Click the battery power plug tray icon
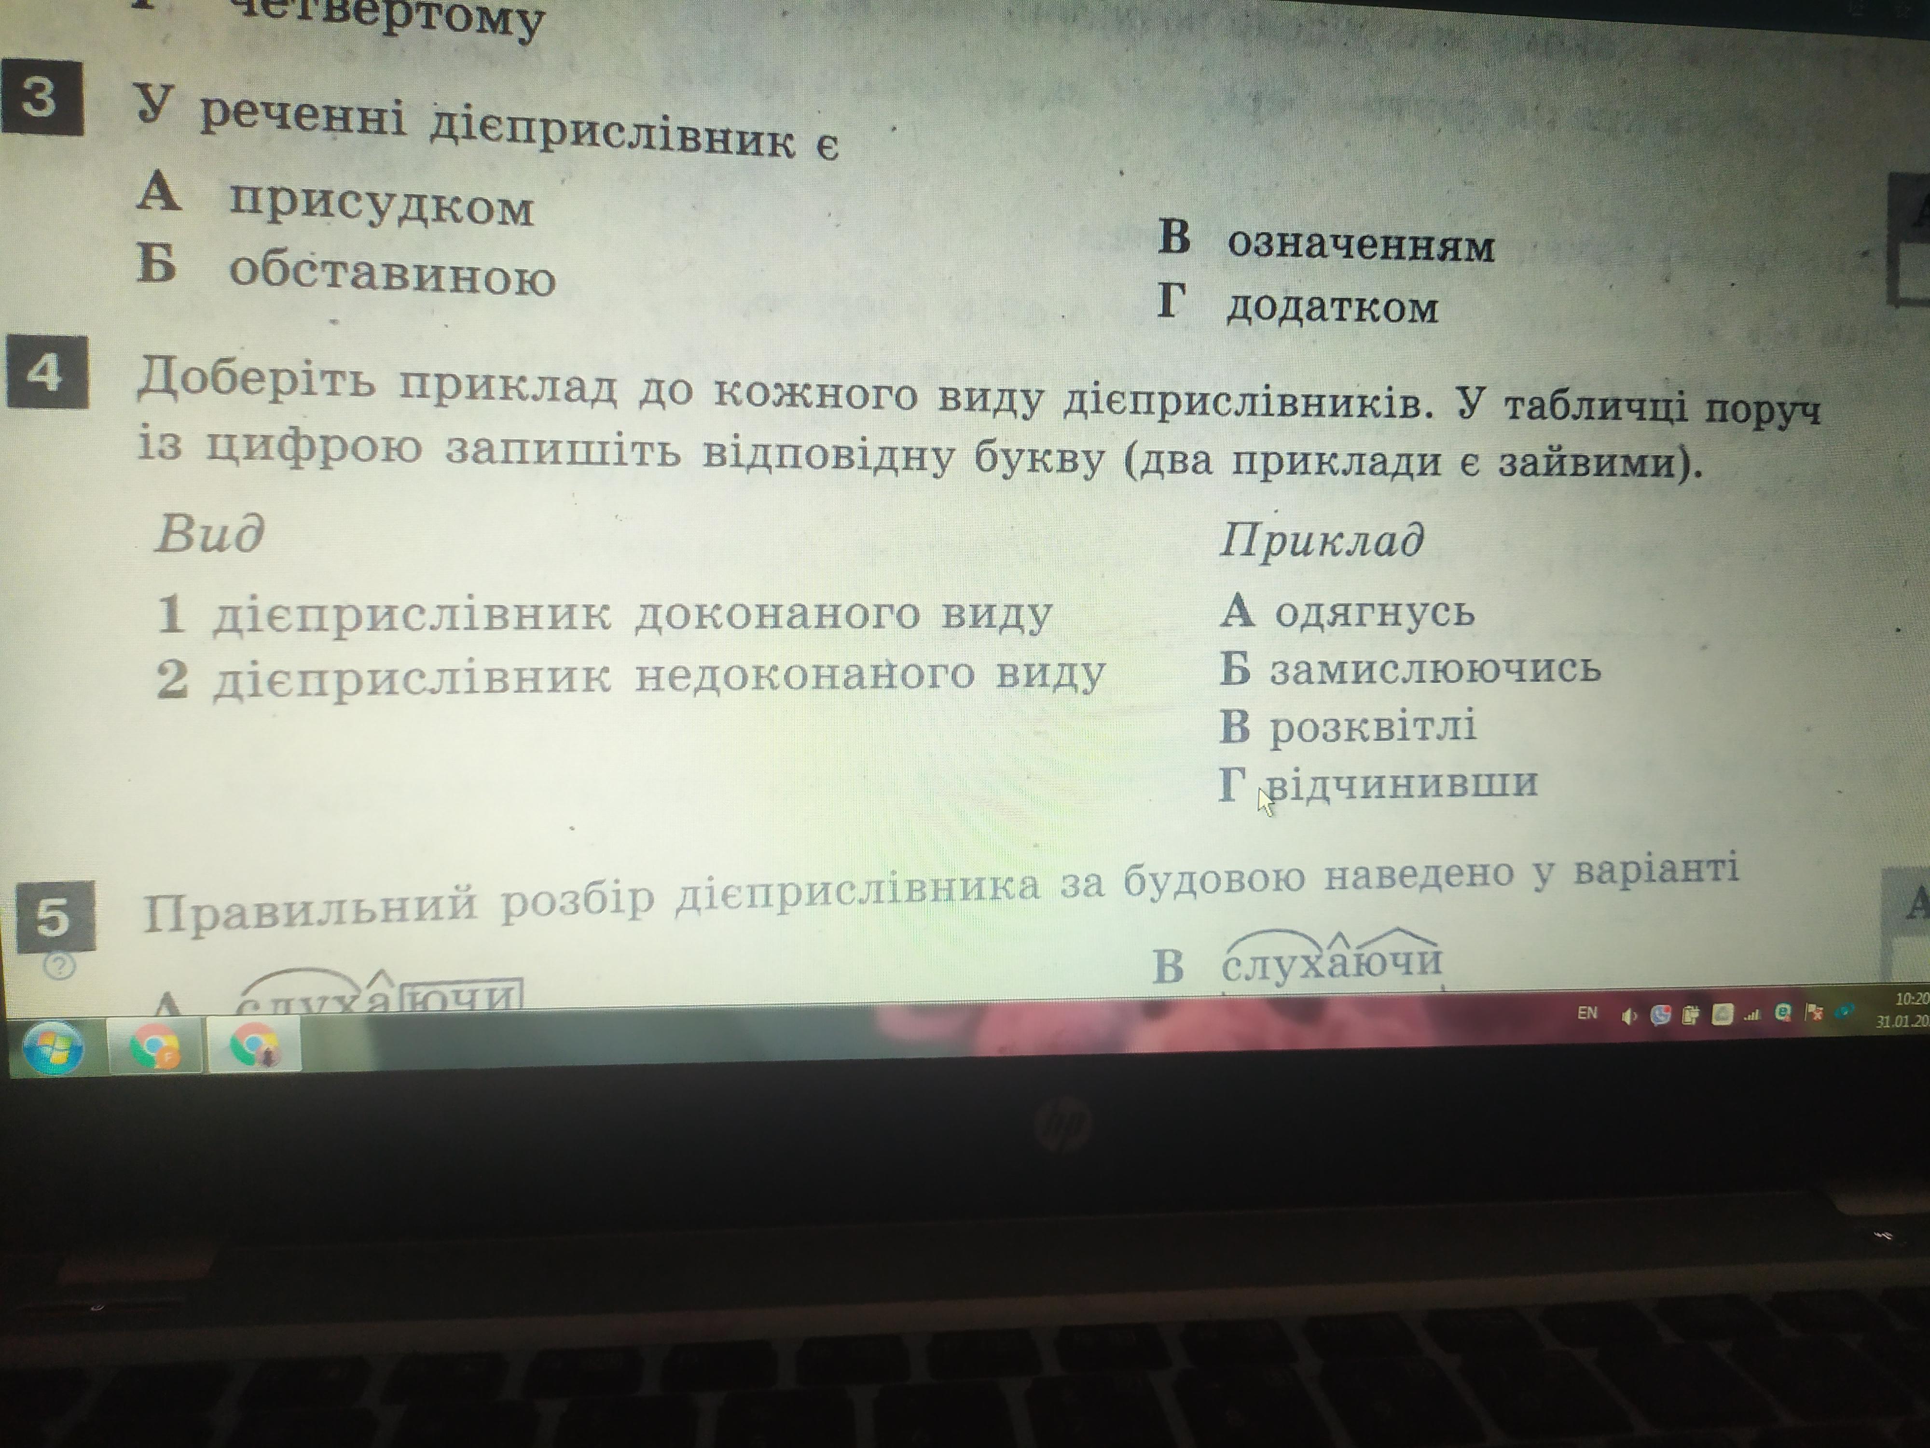Screen dimensions: 1930x1448 coord(1691,1016)
